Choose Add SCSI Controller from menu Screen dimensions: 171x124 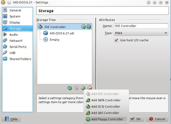tap(106, 106)
